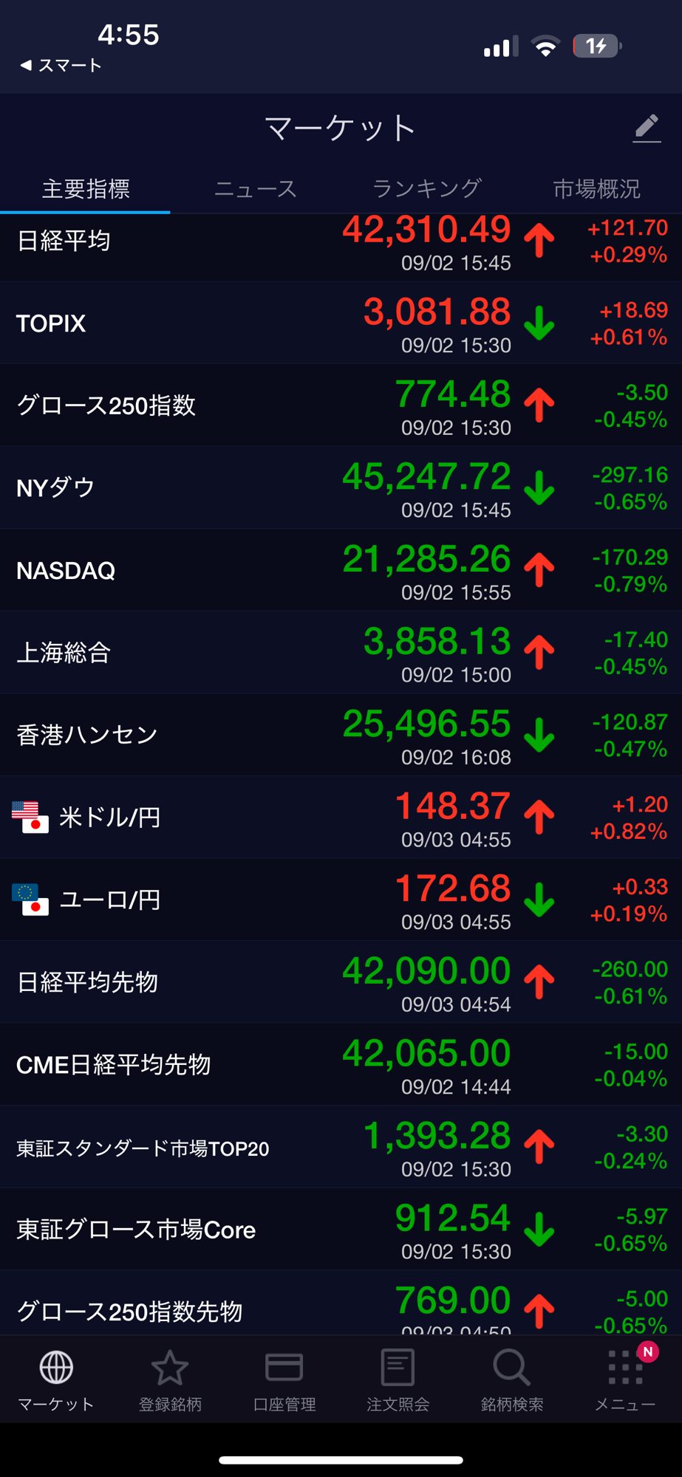Open 銘柄検索 magnifier icon
The image size is (682, 1477).
tap(511, 1368)
